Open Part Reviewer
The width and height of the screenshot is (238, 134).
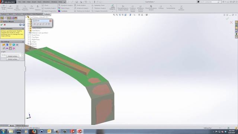click(181, 8)
